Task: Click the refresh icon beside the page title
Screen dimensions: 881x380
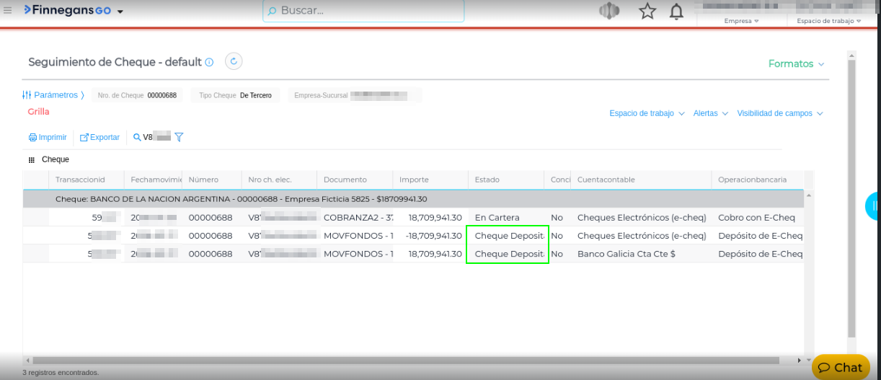Action: (x=233, y=61)
